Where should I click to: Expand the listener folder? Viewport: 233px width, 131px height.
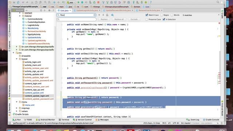tap(20, 16)
